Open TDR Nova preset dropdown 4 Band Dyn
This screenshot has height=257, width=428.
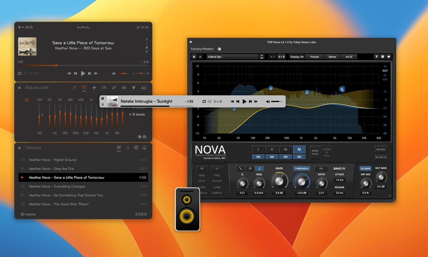pyautogui.click(x=233, y=57)
